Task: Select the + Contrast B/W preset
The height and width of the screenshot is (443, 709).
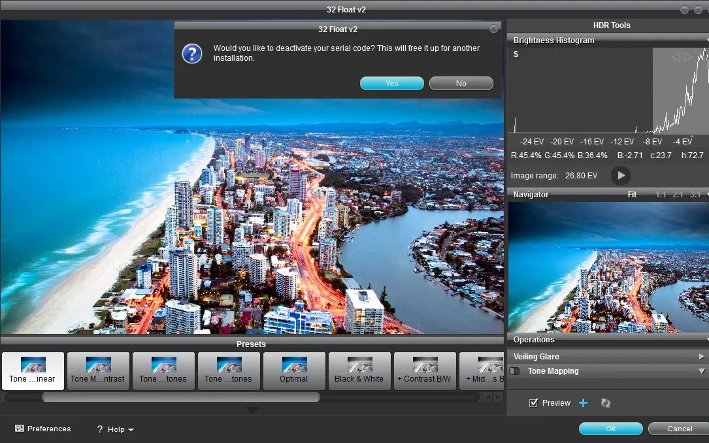Action: (425, 371)
